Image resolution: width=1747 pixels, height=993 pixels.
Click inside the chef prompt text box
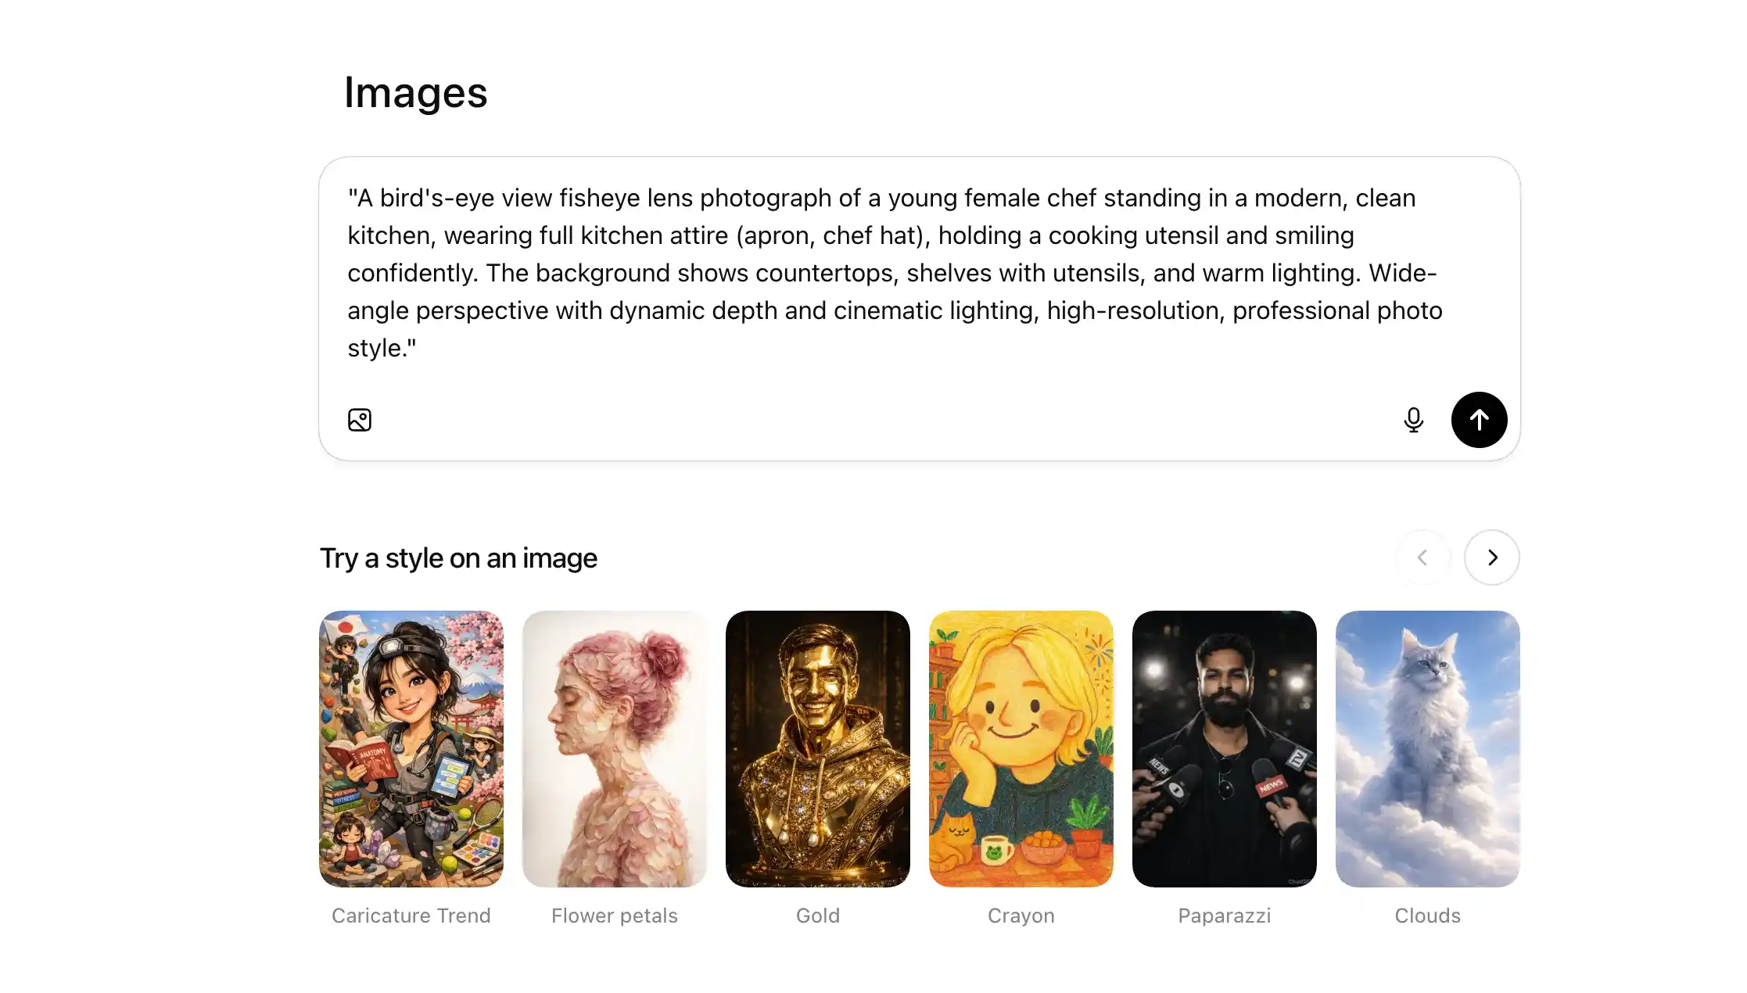pos(895,272)
